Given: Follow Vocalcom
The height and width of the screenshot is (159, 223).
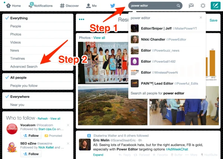Looking at the screenshot, I should (31, 136).
